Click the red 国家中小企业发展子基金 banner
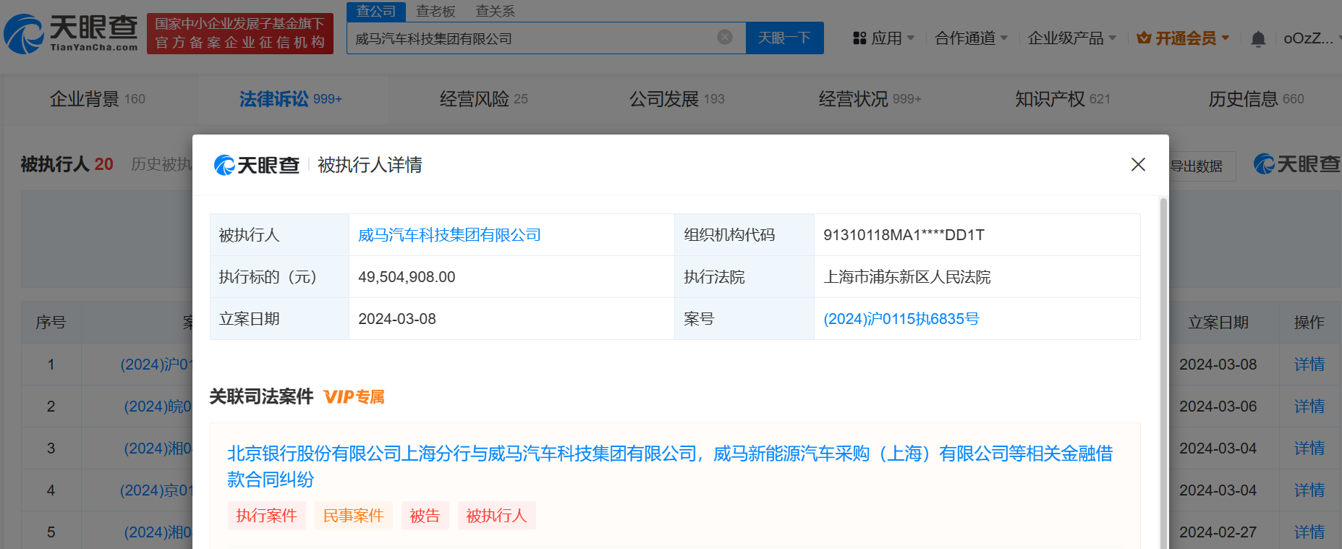This screenshot has width=1342, height=549. point(240,33)
